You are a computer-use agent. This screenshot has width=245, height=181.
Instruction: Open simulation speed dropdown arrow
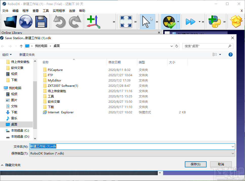(x=199, y=22)
